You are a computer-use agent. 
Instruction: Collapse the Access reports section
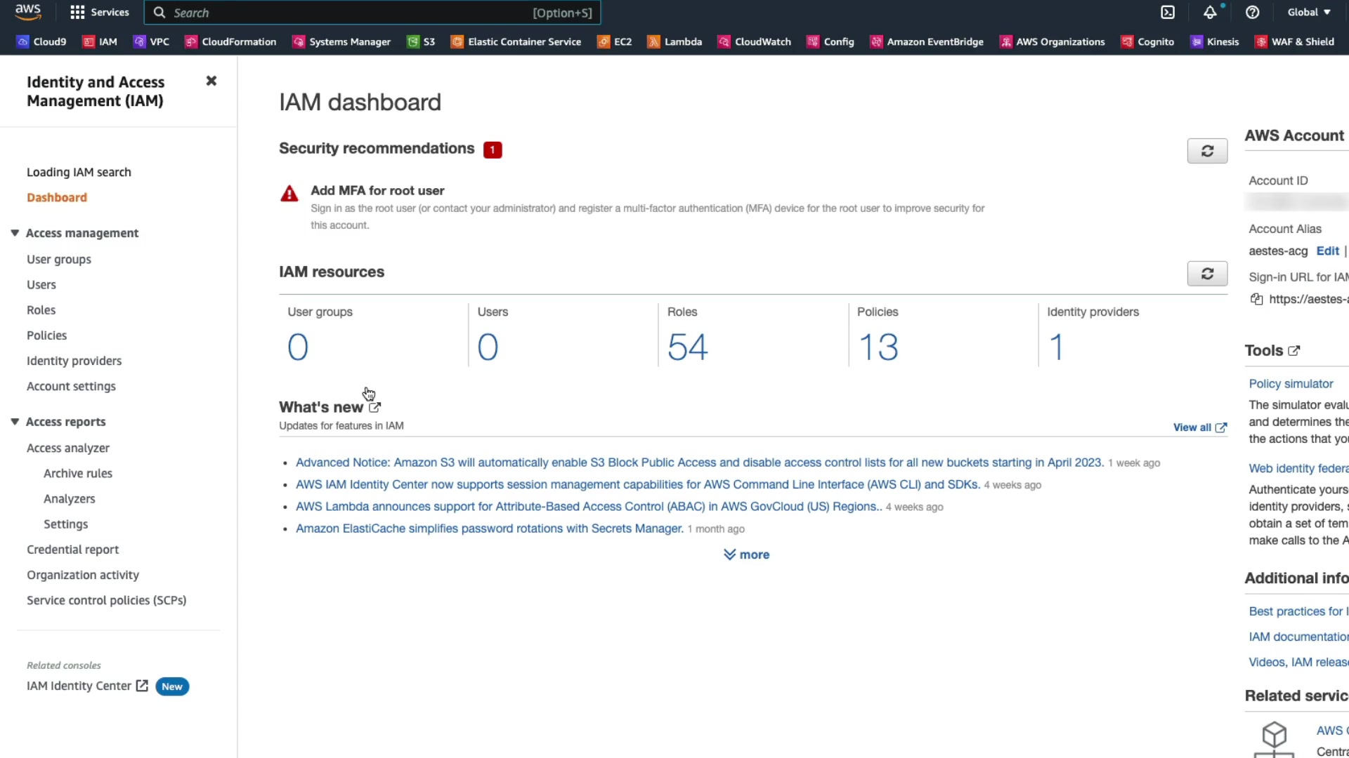(x=15, y=422)
